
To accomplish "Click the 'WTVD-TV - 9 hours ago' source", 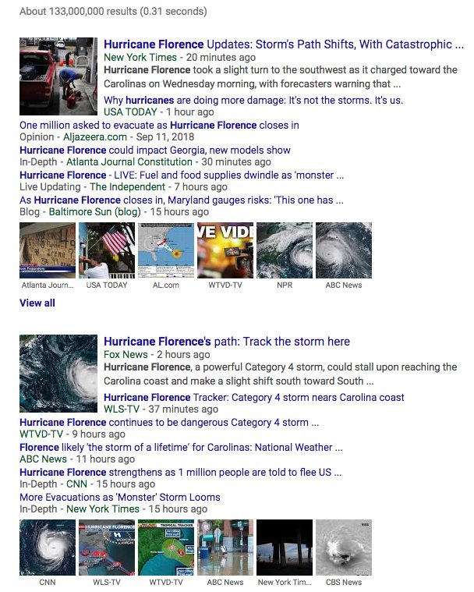I will [73, 434].
